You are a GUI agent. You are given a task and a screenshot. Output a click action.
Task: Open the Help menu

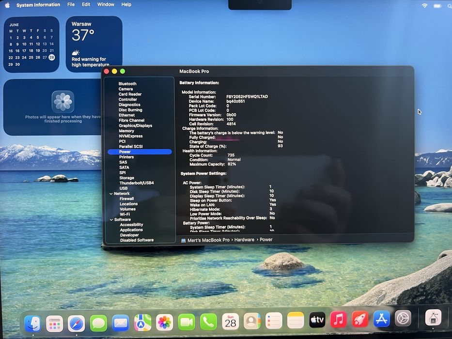click(x=126, y=4)
